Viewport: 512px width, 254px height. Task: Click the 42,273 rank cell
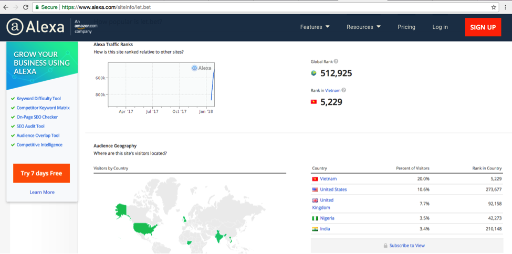[495, 218]
